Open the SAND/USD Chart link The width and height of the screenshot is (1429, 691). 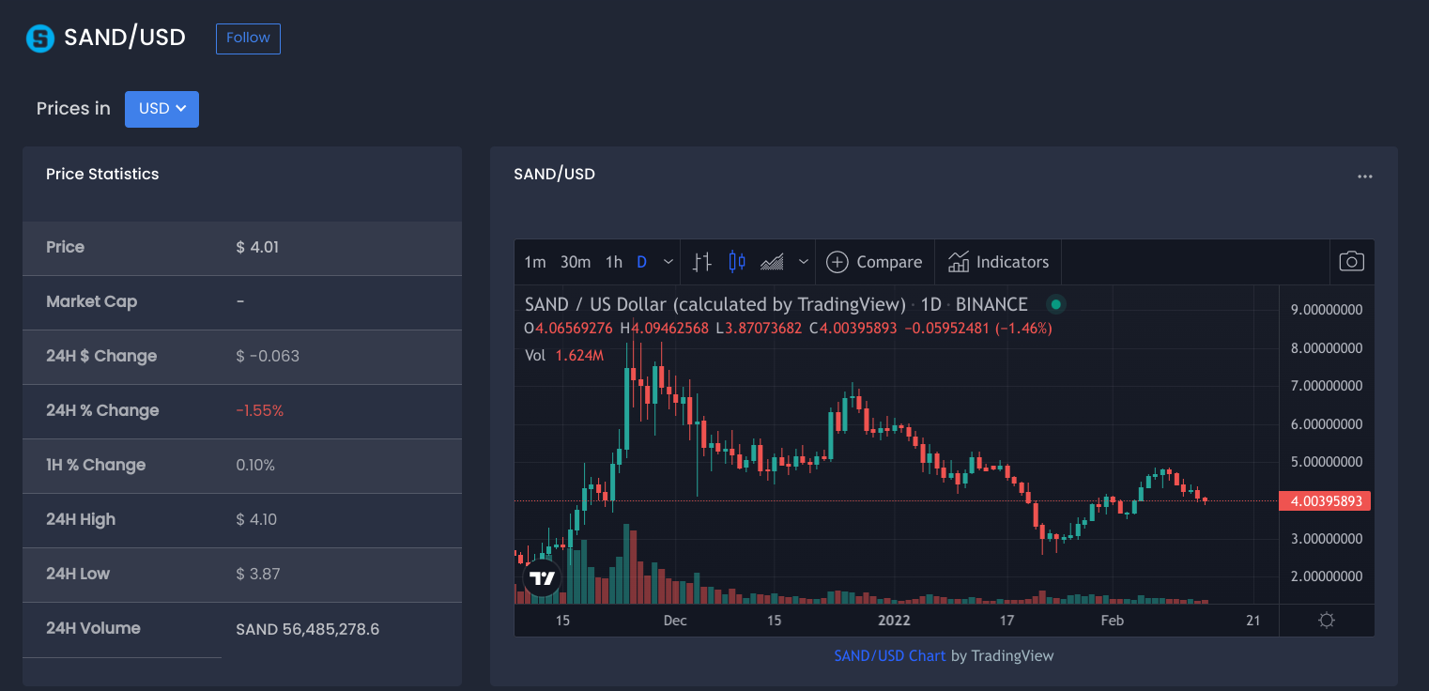tap(890, 655)
